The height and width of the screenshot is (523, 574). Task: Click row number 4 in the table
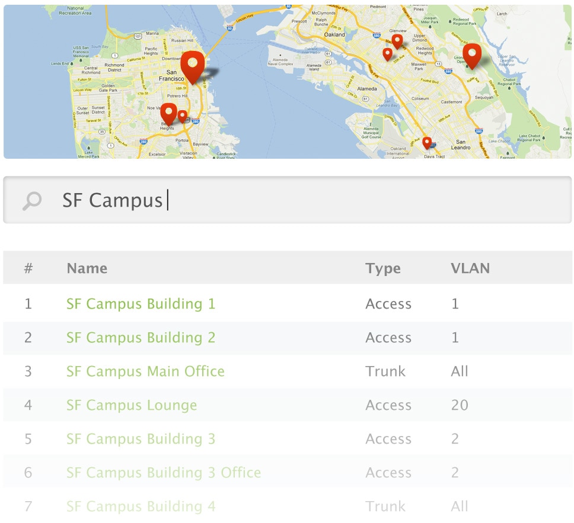tap(28, 405)
